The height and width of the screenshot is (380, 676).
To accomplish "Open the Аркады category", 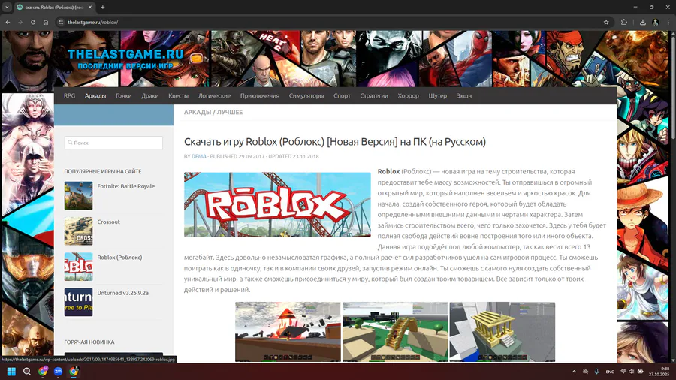I will click(95, 95).
